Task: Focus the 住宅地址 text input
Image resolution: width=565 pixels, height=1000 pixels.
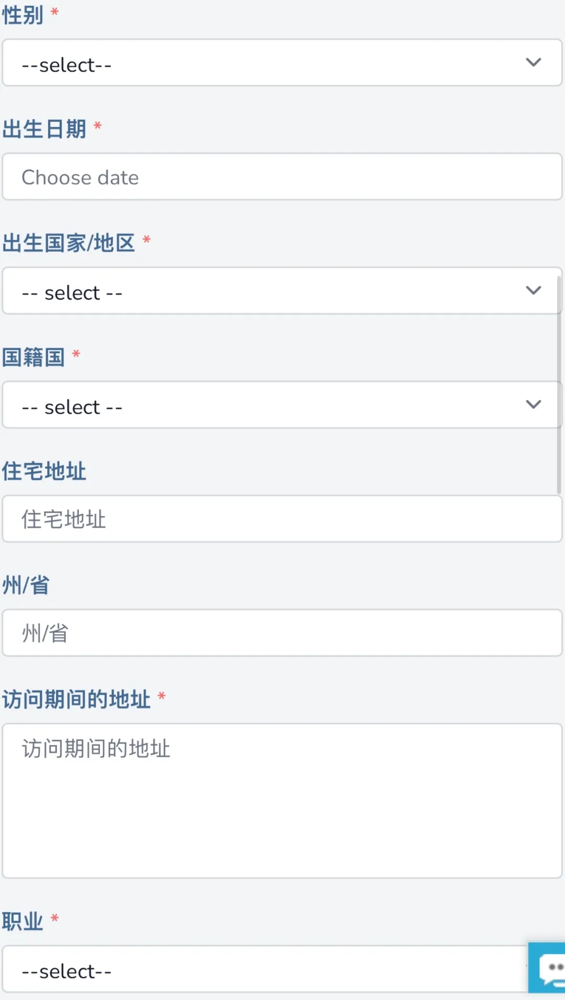Action: click(282, 519)
